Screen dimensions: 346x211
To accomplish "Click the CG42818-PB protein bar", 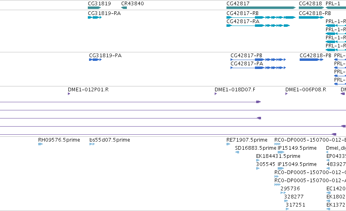I will point(311,60).
